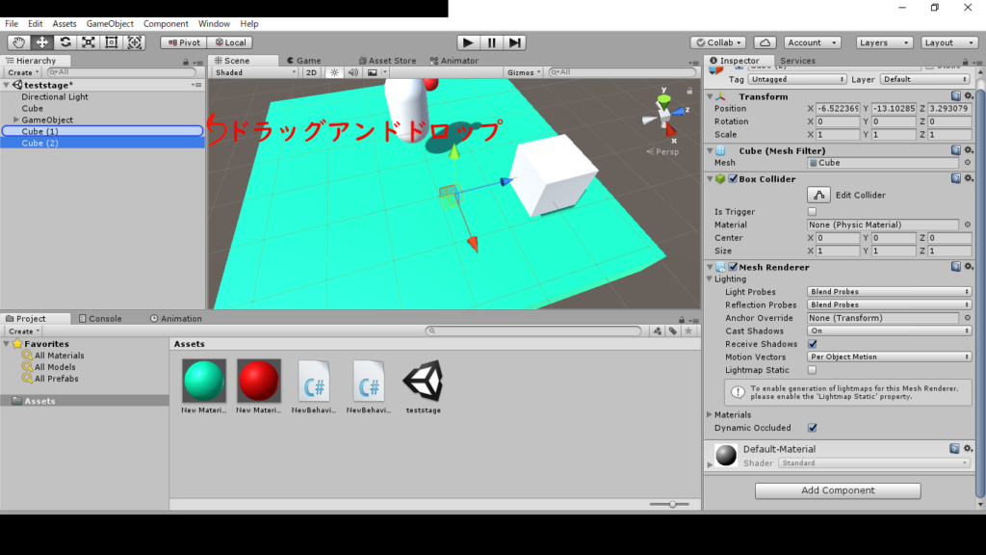The height and width of the screenshot is (555, 986).
Task: Enable the Is Trigger checkbox
Action: point(812,212)
